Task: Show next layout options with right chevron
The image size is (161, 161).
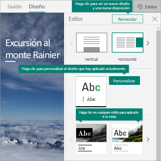Action: pos(148,43)
